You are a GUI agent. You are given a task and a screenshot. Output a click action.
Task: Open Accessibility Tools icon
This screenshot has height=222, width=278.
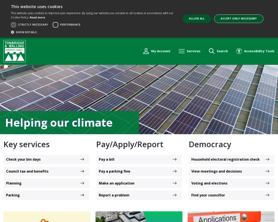pos(239,51)
